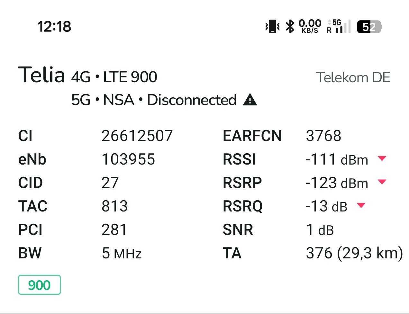Tap the eNb value 103955
Viewport: 409px width, 314px height.
click(128, 159)
